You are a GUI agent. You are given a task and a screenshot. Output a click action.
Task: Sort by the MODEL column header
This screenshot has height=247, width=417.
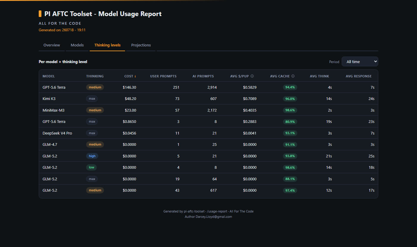(49, 76)
